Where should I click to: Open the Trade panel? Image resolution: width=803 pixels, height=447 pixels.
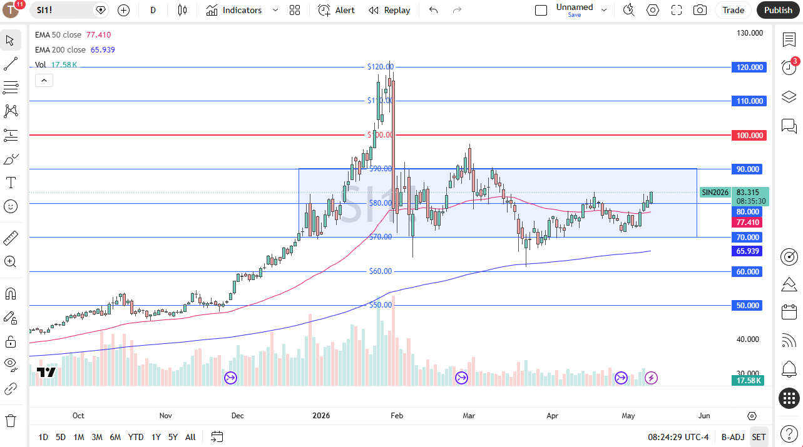734,10
